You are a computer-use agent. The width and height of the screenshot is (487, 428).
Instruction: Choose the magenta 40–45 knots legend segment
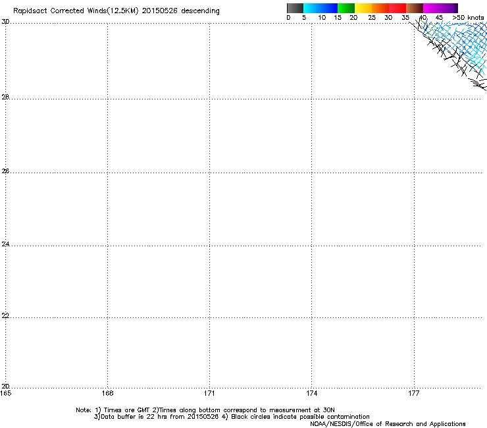[x=438, y=8]
